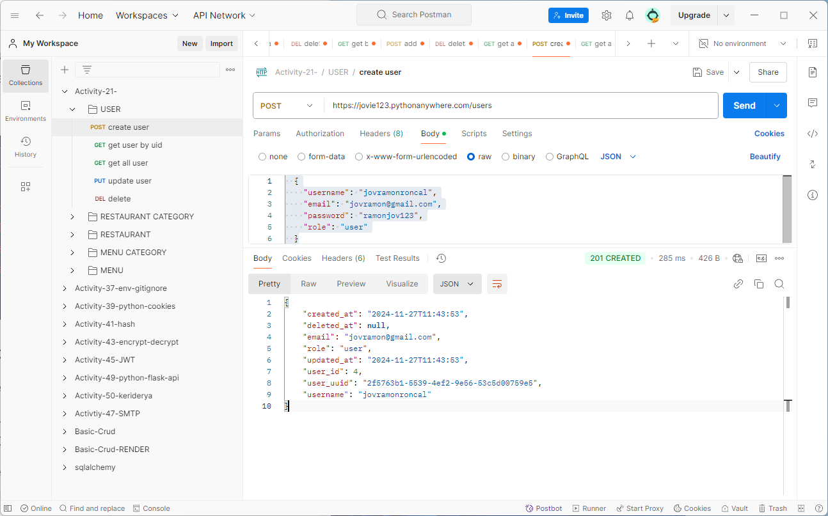Open the POST method dropdown
This screenshot has height=516, width=828.
[289, 106]
